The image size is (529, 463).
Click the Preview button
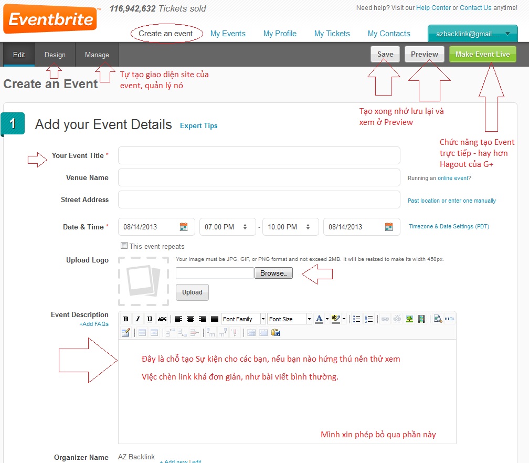[x=425, y=54]
